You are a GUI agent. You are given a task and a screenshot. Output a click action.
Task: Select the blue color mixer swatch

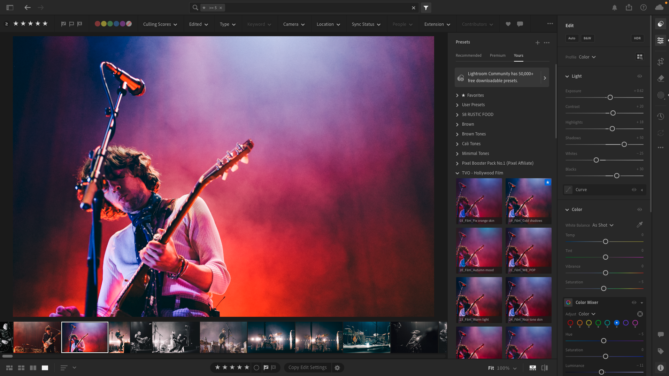tap(616, 323)
